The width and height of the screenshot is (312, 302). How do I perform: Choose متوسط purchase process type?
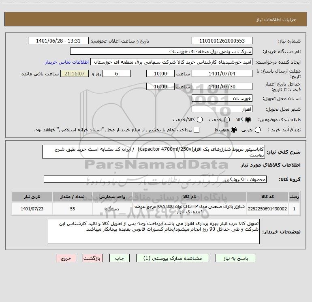coord(234,130)
